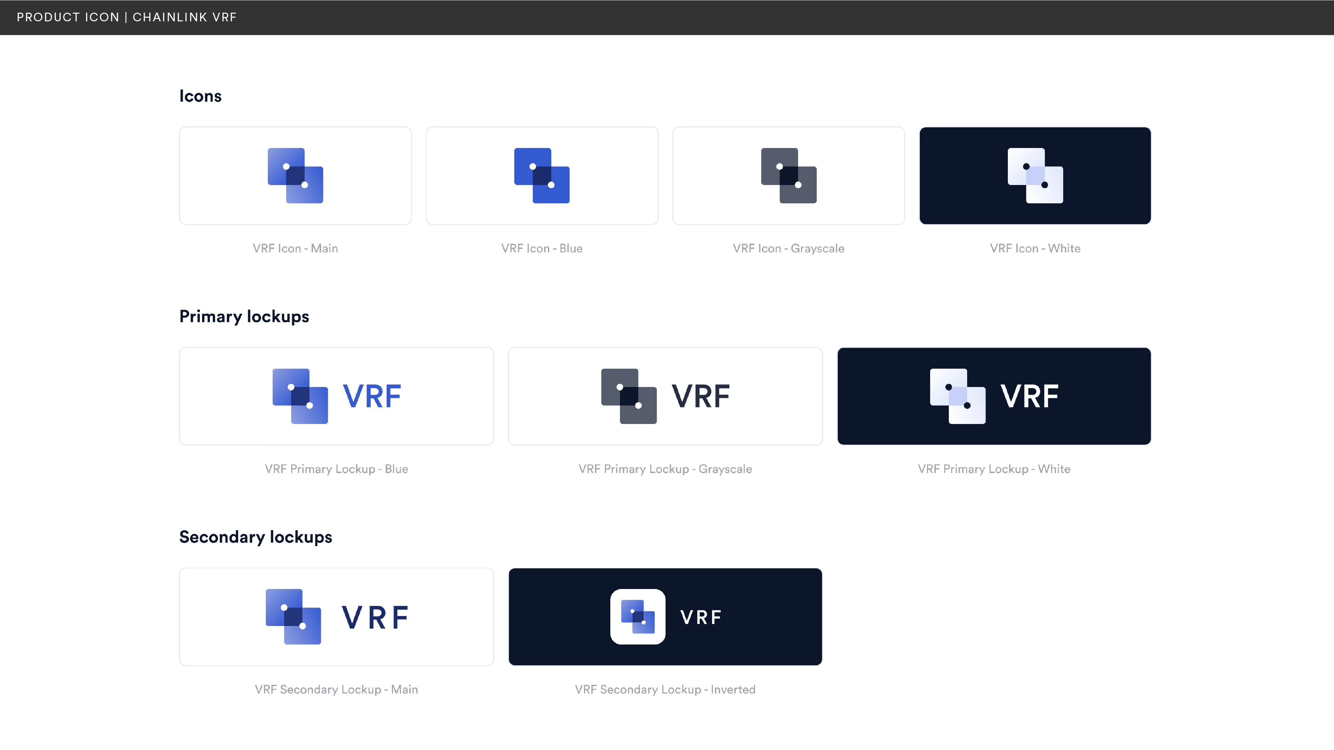Click the PRODUCT ICON | CHAINLINK VRF title bar
This screenshot has width=1334, height=750.
[126, 17]
